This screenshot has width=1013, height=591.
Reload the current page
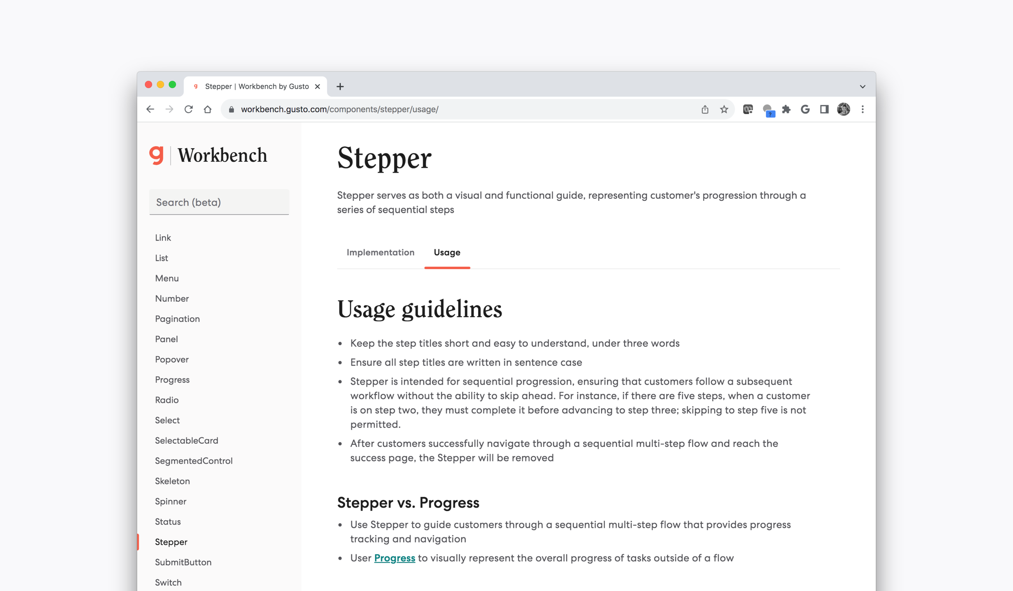tap(188, 109)
